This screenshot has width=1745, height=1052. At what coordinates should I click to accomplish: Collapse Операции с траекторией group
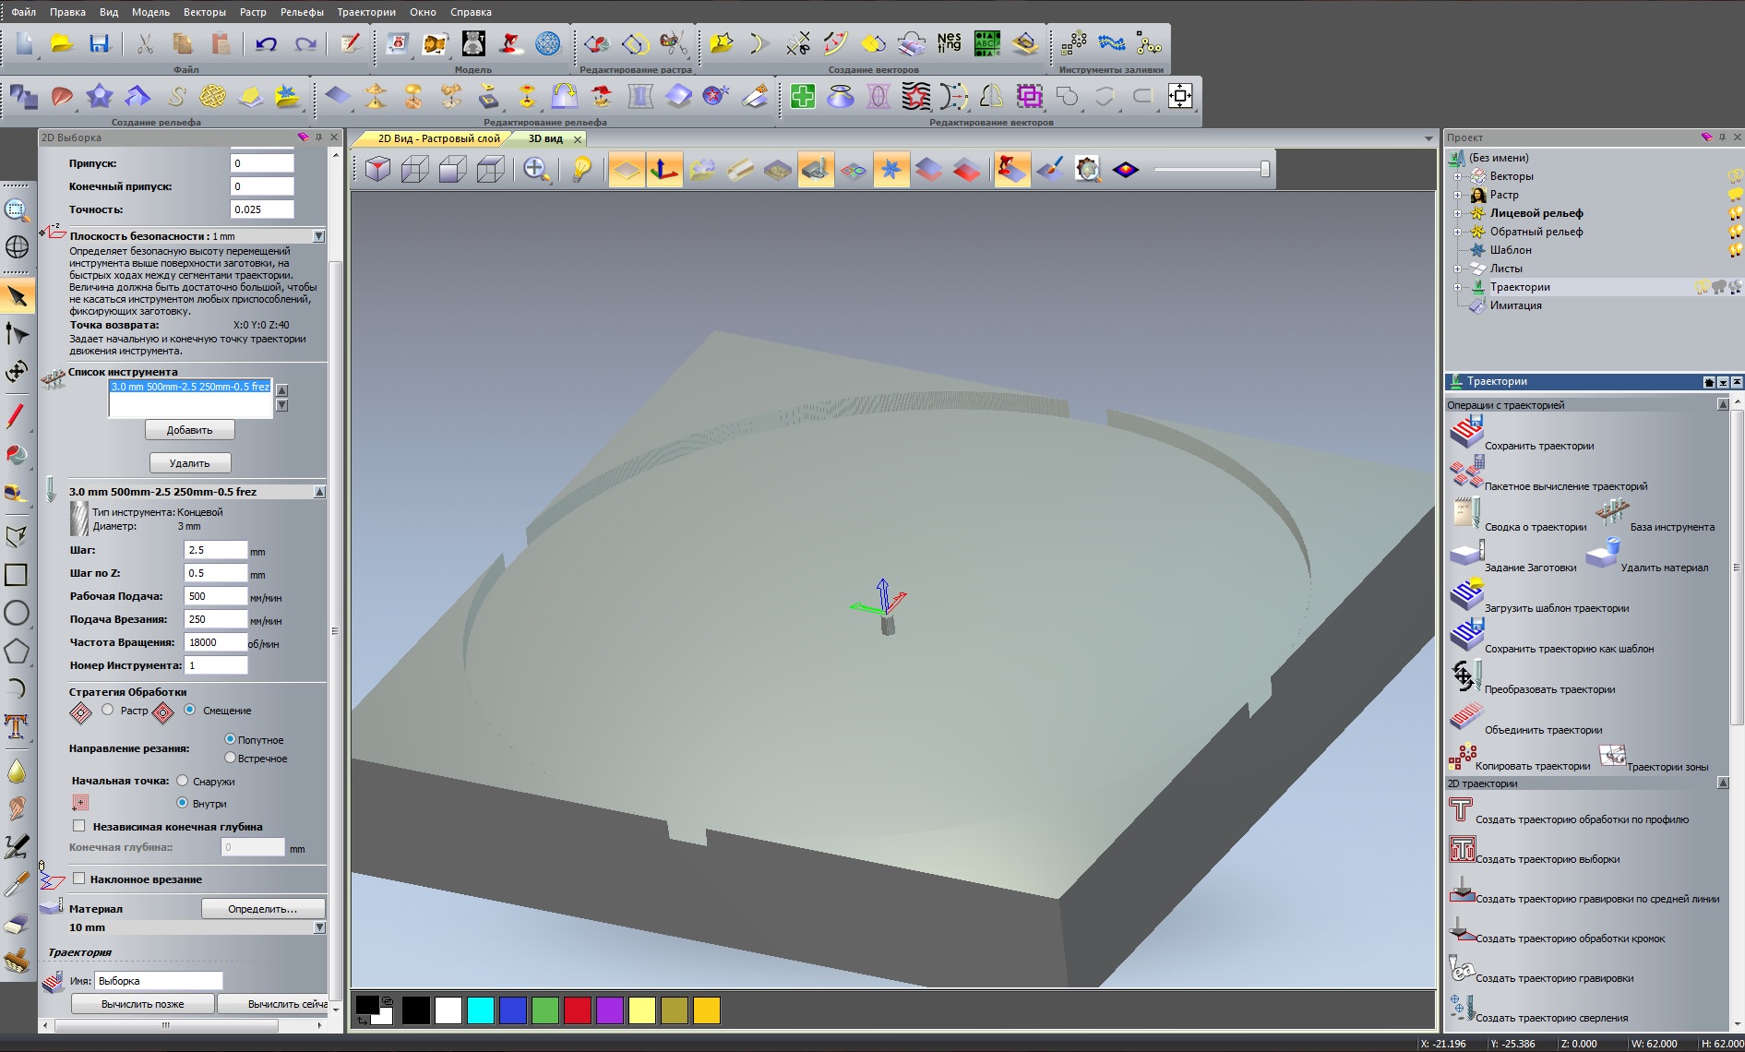click(x=1722, y=404)
